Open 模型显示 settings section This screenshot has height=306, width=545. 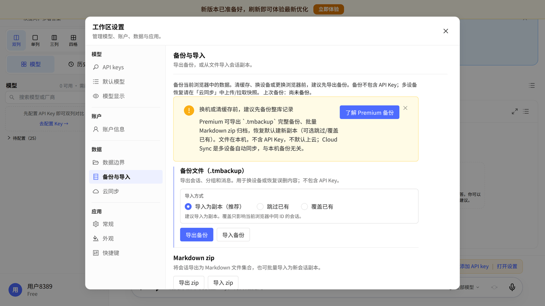[x=126, y=96]
